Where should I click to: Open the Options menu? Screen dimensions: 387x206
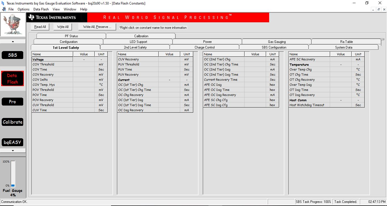pyautogui.click(x=24, y=9)
